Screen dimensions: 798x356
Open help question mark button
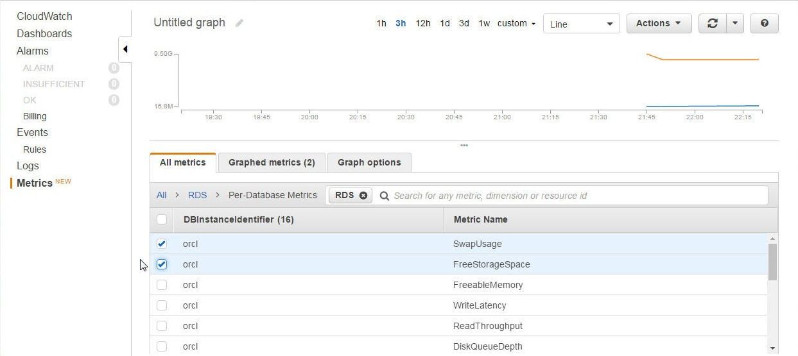click(x=764, y=23)
